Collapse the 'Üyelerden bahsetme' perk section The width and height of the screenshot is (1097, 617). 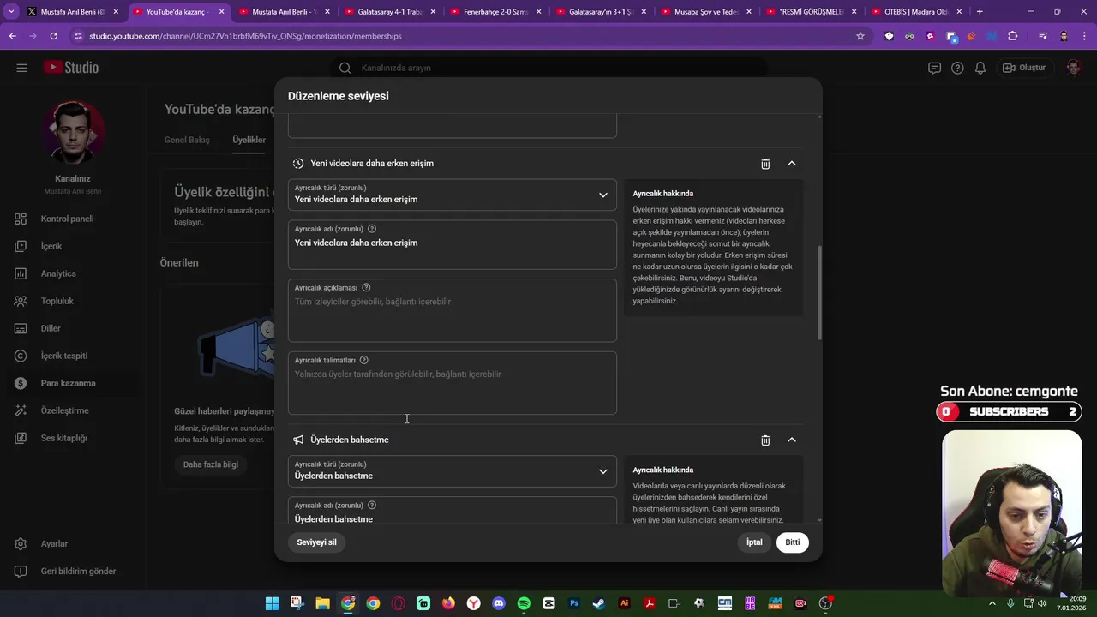click(792, 440)
